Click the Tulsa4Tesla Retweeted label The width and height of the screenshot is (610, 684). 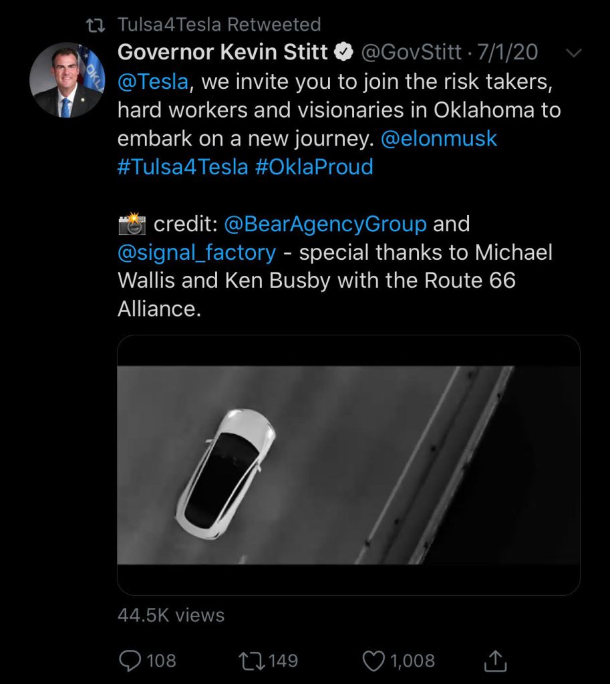[x=219, y=25]
